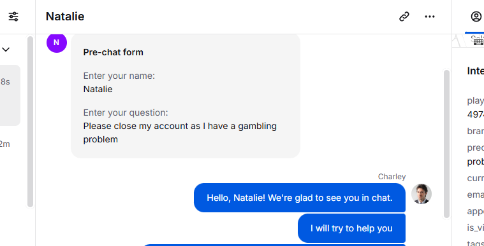Open the chat list filter settings icon

click(x=13, y=17)
